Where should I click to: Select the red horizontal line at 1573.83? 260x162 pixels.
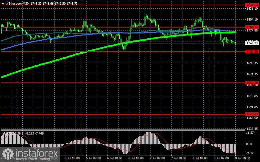coord(123,114)
